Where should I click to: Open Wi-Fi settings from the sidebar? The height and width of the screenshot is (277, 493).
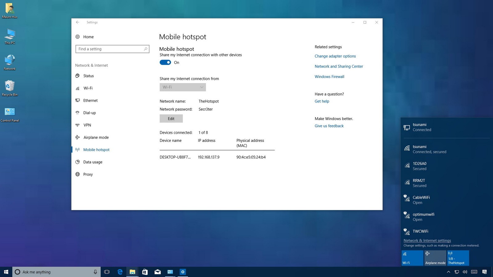point(78,88)
